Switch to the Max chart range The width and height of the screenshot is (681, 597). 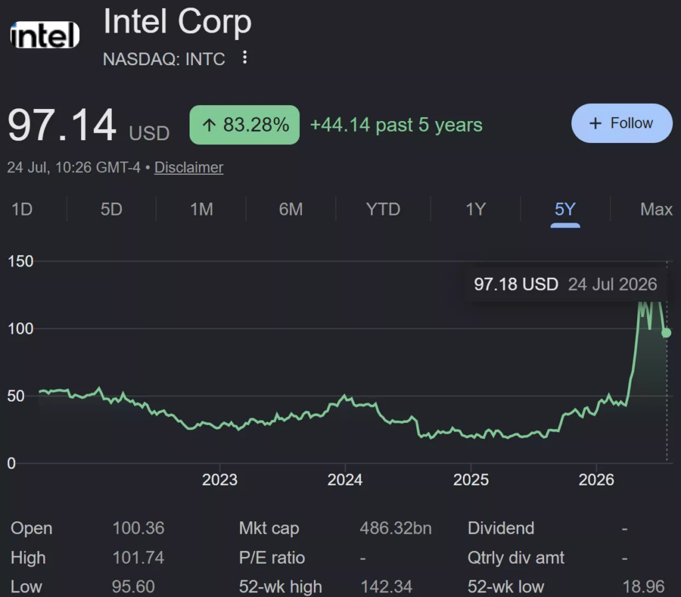click(x=656, y=209)
